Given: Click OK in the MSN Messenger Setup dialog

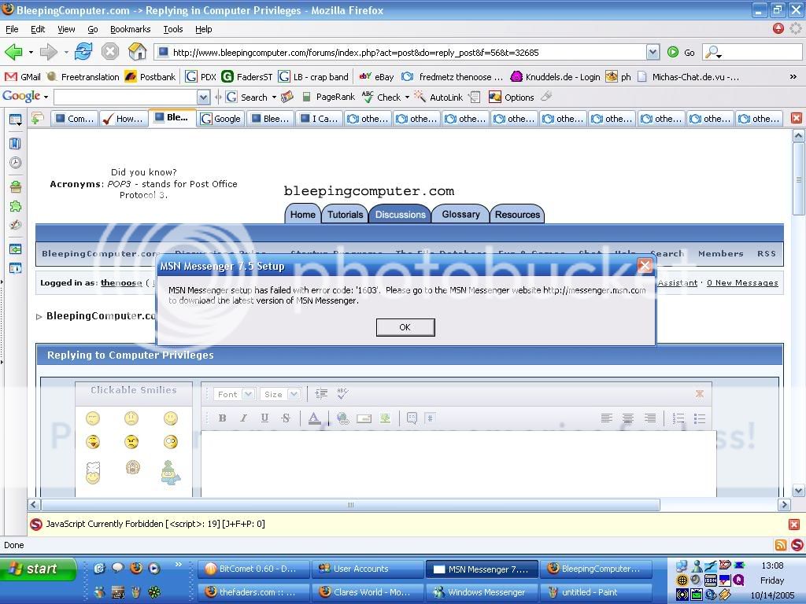Looking at the screenshot, I should tap(405, 327).
